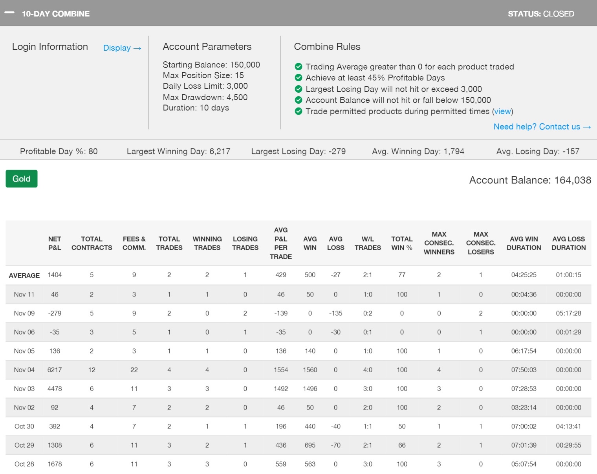The height and width of the screenshot is (474, 597).
Task: Click the STATUS: CLOSED label
Action: pyautogui.click(x=541, y=14)
